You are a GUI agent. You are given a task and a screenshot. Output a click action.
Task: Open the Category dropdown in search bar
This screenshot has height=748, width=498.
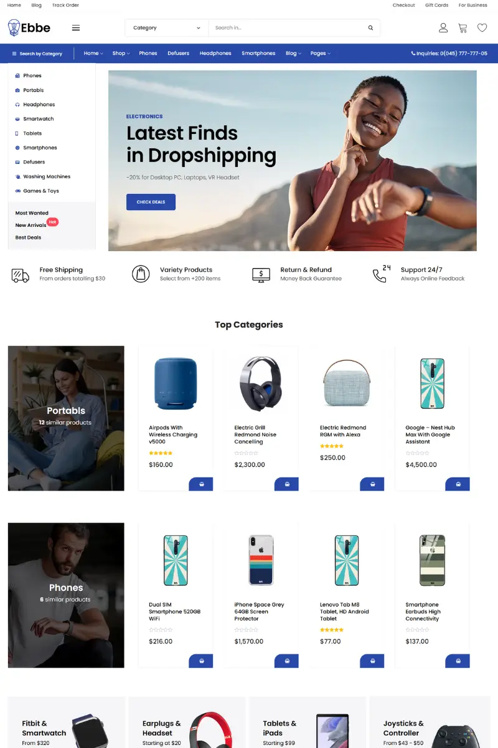pos(166,27)
